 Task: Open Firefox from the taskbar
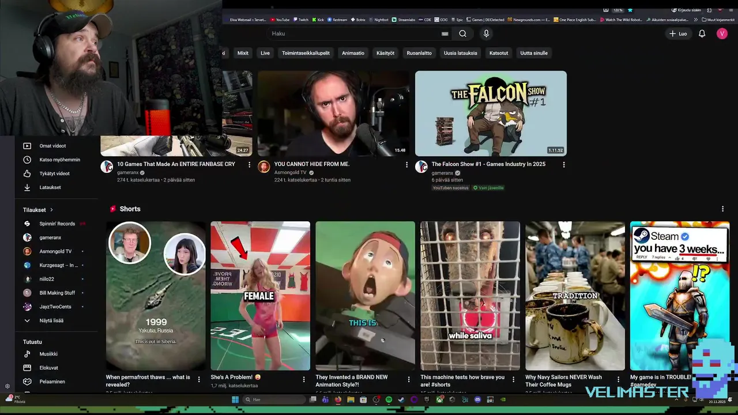[x=338, y=399]
